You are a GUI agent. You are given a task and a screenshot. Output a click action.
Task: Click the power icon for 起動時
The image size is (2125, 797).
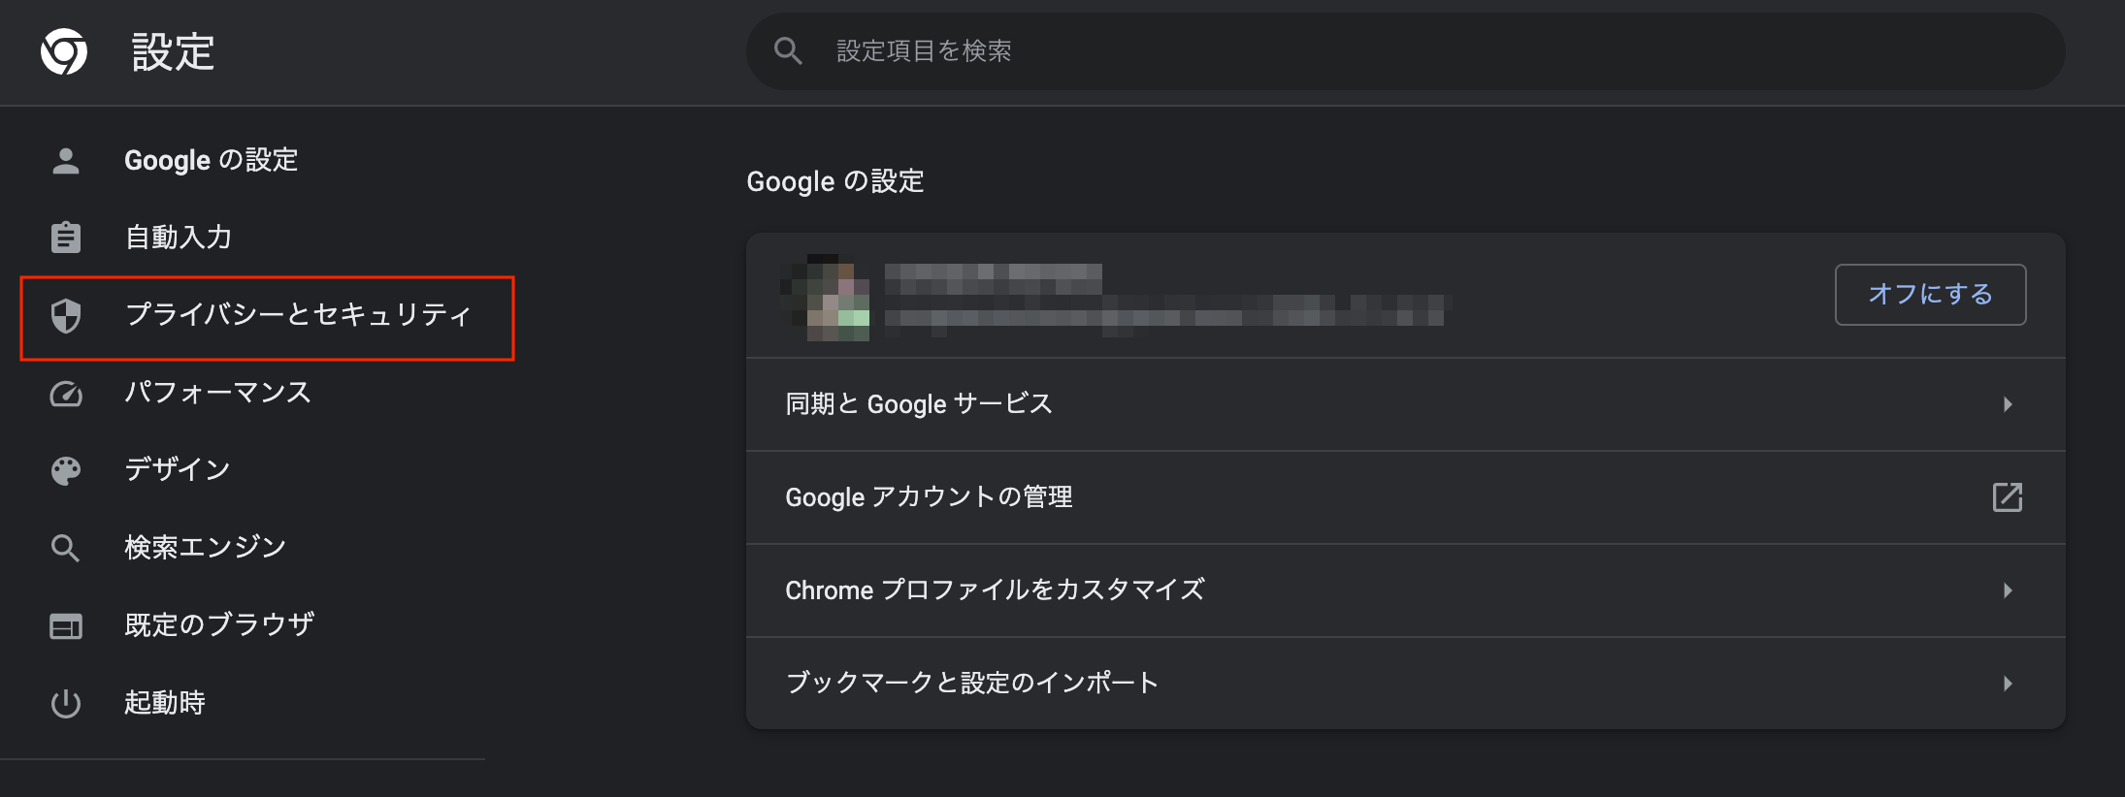(x=66, y=703)
